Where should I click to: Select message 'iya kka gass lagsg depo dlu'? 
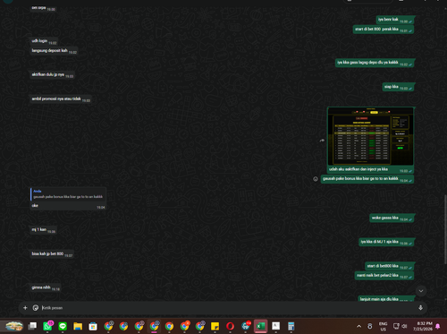pos(375,63)
